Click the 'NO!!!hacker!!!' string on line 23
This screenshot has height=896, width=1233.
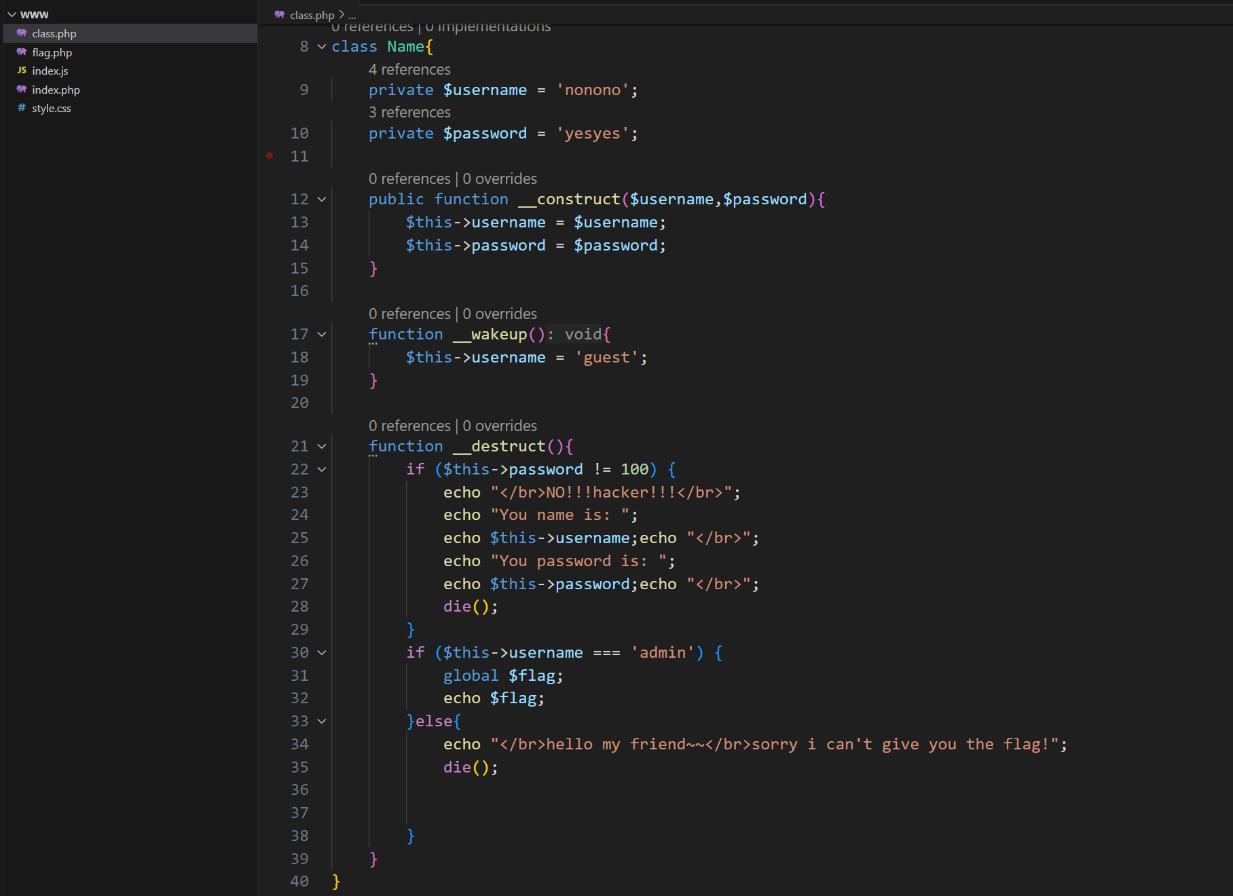[x=612, y=492]
